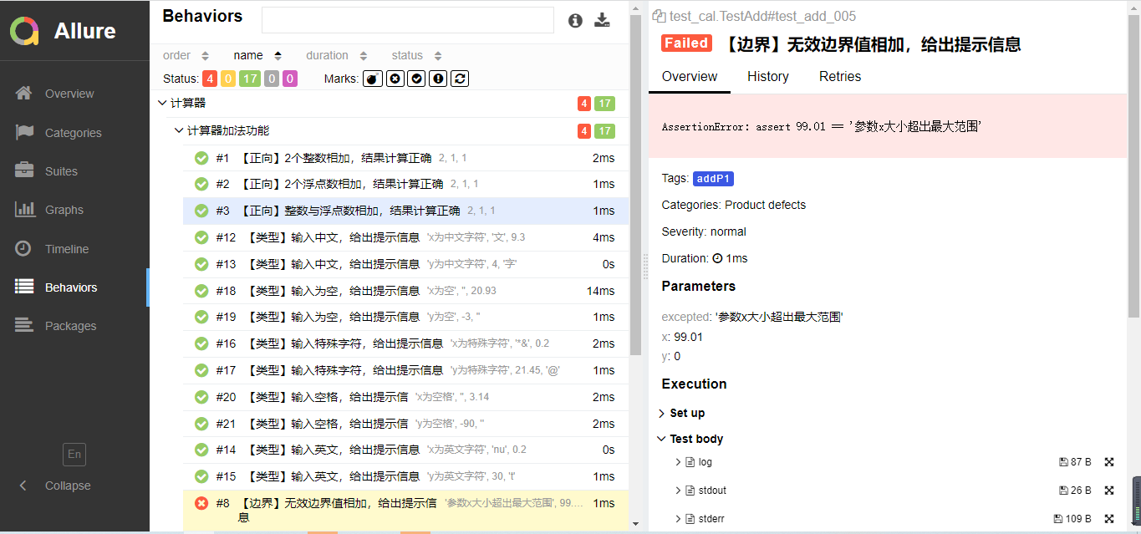Click the Behaviors search input field
The height and width of the screenshot is (534, 1141).
[407, 20]
